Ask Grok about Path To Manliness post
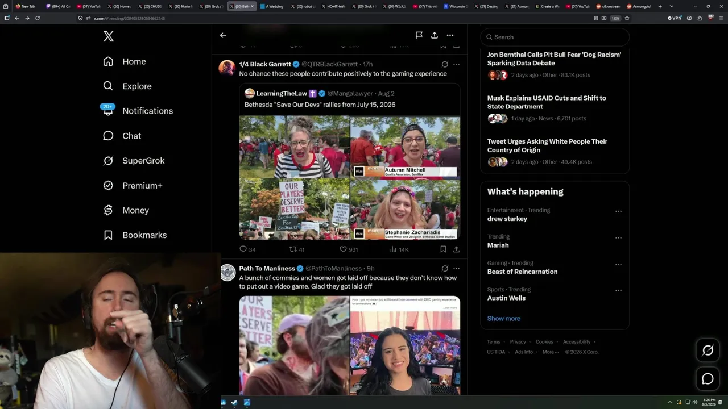This screenshot has height=409, width=728. (x=445, y=269)
